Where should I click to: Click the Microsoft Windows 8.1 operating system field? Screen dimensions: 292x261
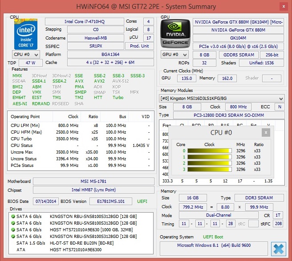214,249
